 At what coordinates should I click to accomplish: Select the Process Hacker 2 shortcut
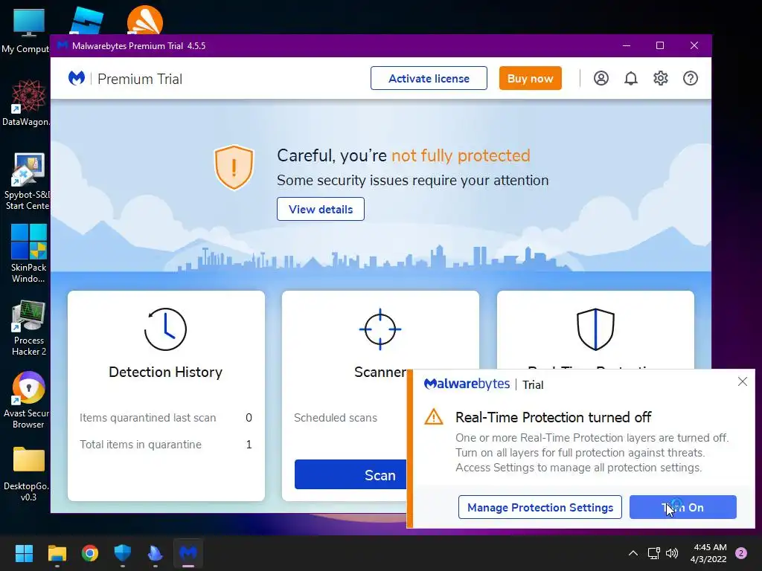pyautogui.click(x=28, y=328)
